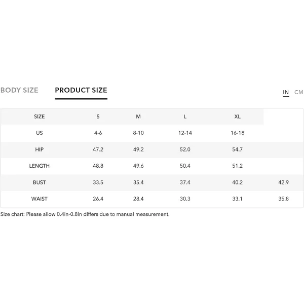304x304 pixels.
Task: Select the PRODUCT SIZE tab
Action: 81,90
